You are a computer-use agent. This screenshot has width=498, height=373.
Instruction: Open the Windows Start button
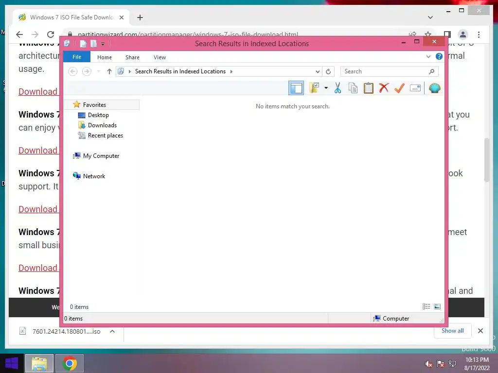pos(12,363)
